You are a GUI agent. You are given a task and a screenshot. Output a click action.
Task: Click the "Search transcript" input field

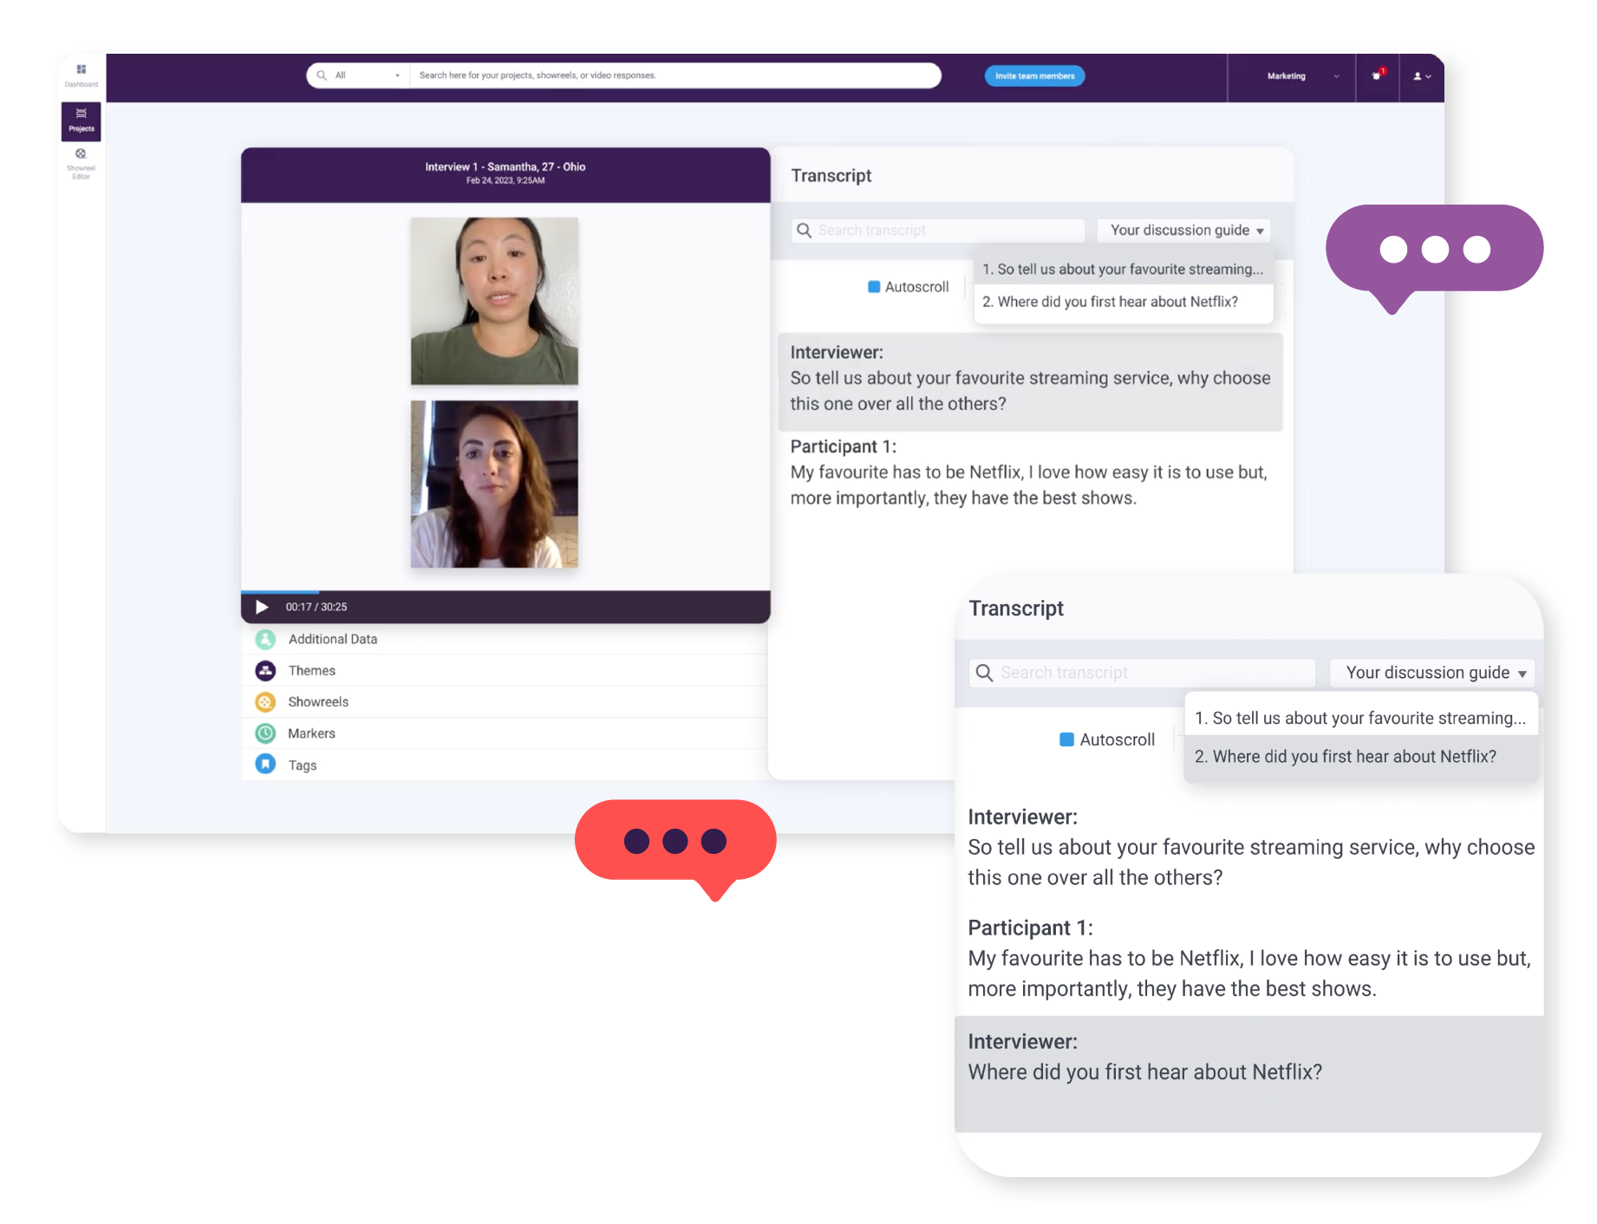click(x=936, y=230)
